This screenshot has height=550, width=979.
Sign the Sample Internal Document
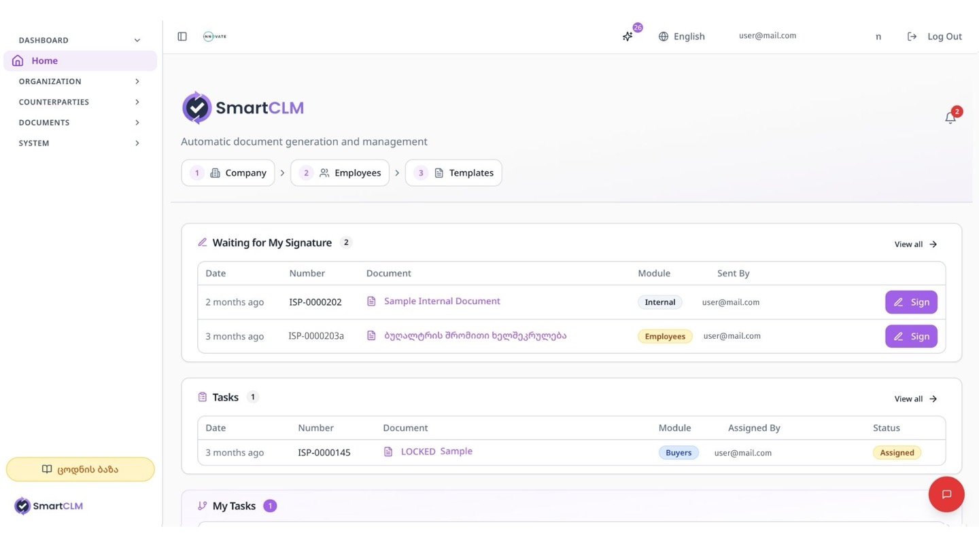point(911,302)
